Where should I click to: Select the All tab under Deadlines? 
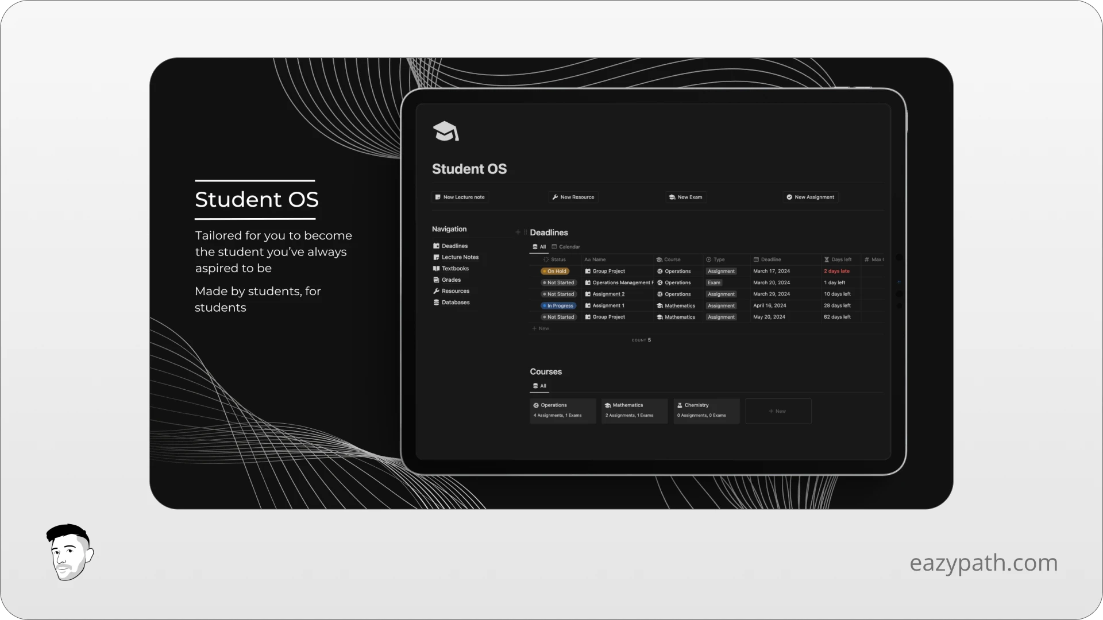click(x=539, y=247)
